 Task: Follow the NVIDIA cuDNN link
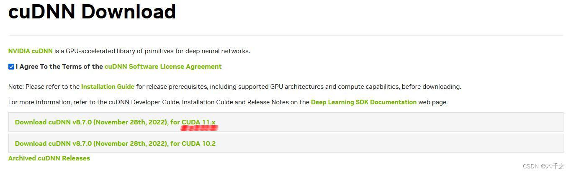tap(31, 51)
